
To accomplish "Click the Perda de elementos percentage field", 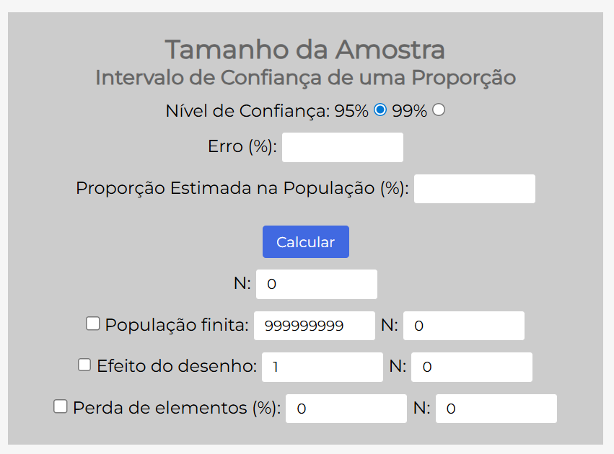I will [346, 408].
